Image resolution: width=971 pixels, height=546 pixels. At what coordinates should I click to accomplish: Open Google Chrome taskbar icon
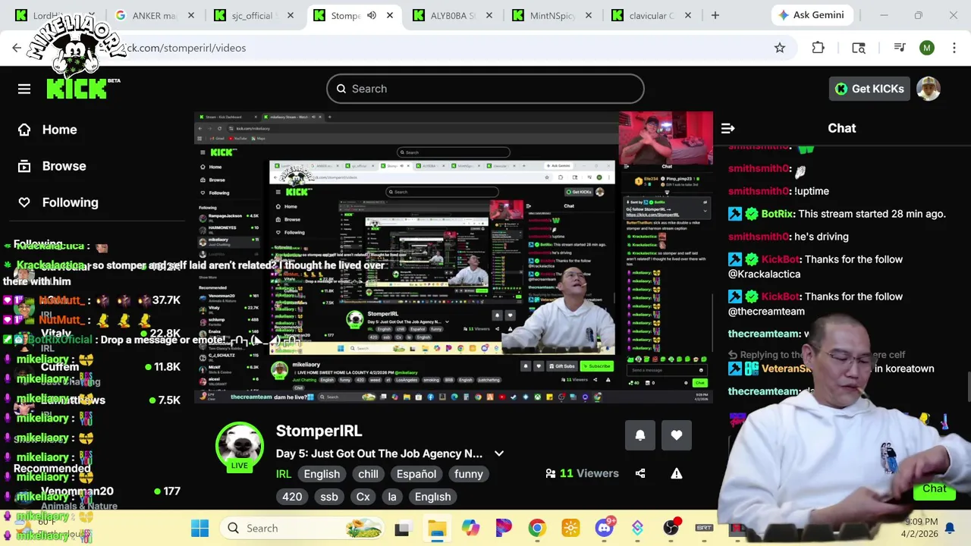tap(537, 529)
